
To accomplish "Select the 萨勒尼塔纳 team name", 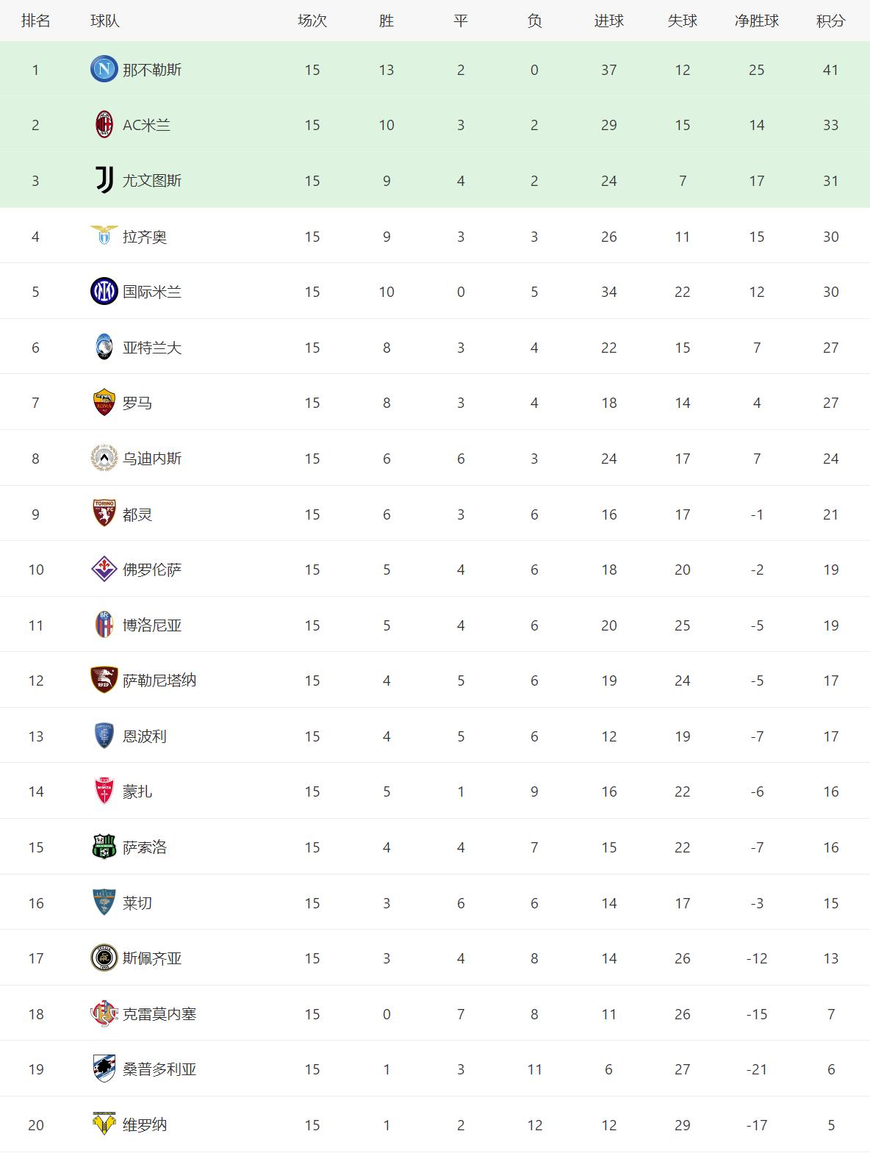I will click(159, 681).
